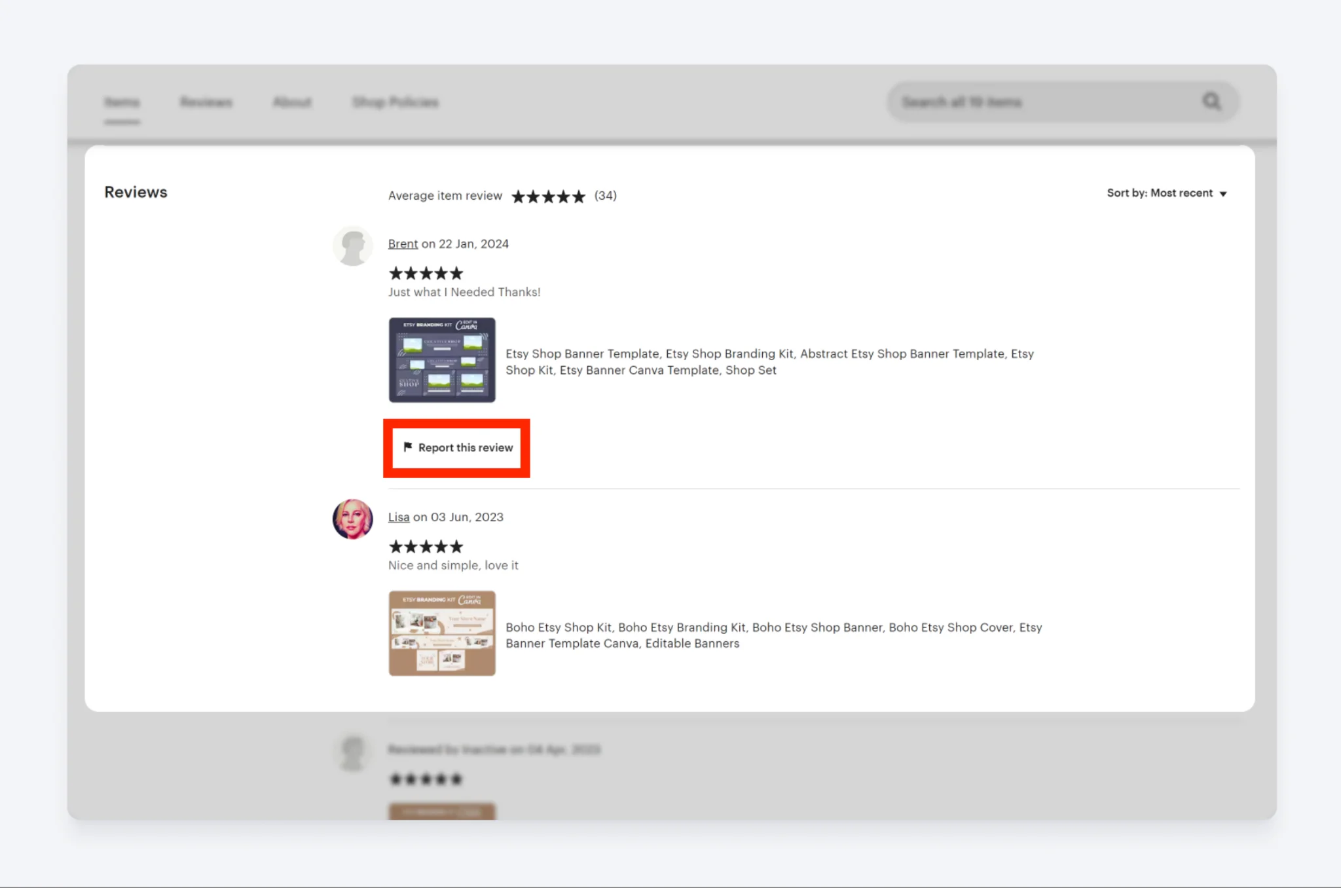Click the review text Nice and simple, love it
Screen dimensions: 1341x888
point(453,565)
